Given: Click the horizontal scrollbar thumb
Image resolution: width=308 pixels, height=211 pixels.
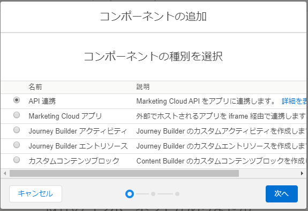Looking at the screenshot, I should [124, 174].
